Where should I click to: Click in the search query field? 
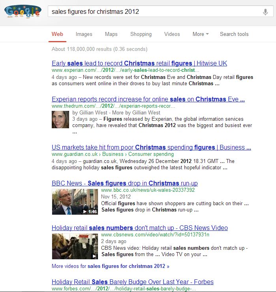[x=155, y=11]
